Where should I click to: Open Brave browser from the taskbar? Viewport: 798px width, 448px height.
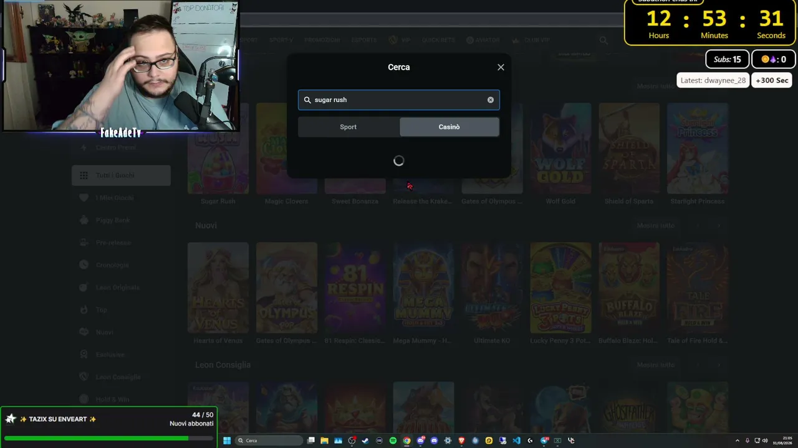461,441
